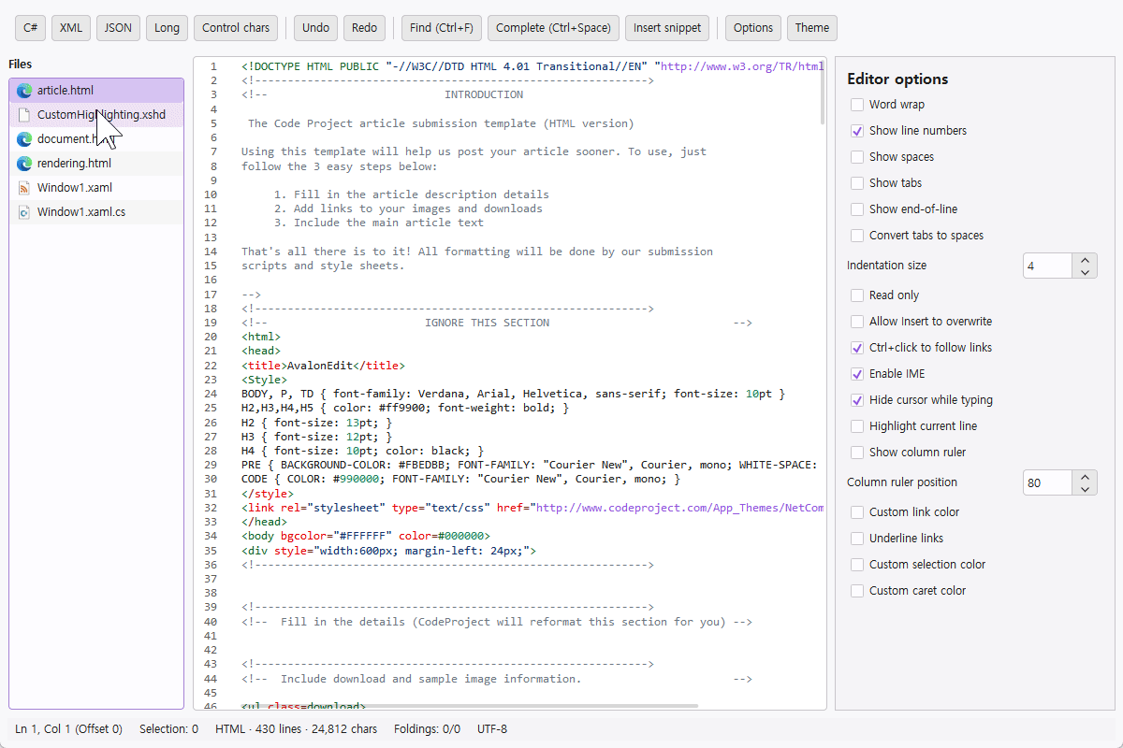Click the Insert snippet button
1123x748 pixels.
(x=667, y=28)
